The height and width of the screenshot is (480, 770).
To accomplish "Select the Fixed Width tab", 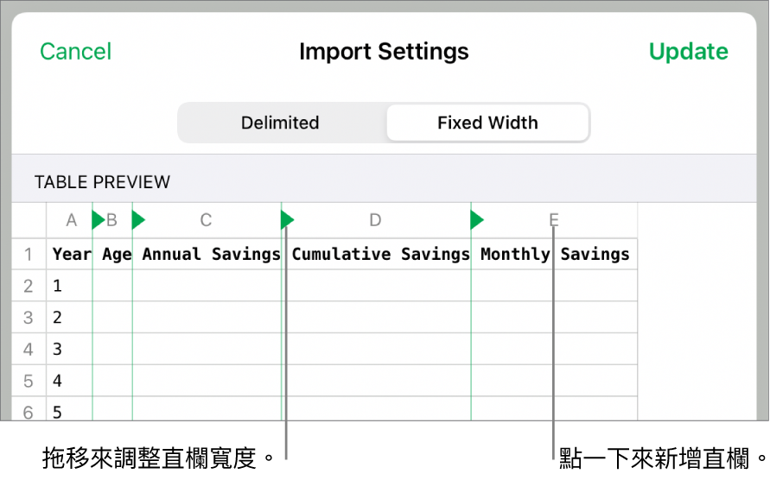I will tap(487, 123).
